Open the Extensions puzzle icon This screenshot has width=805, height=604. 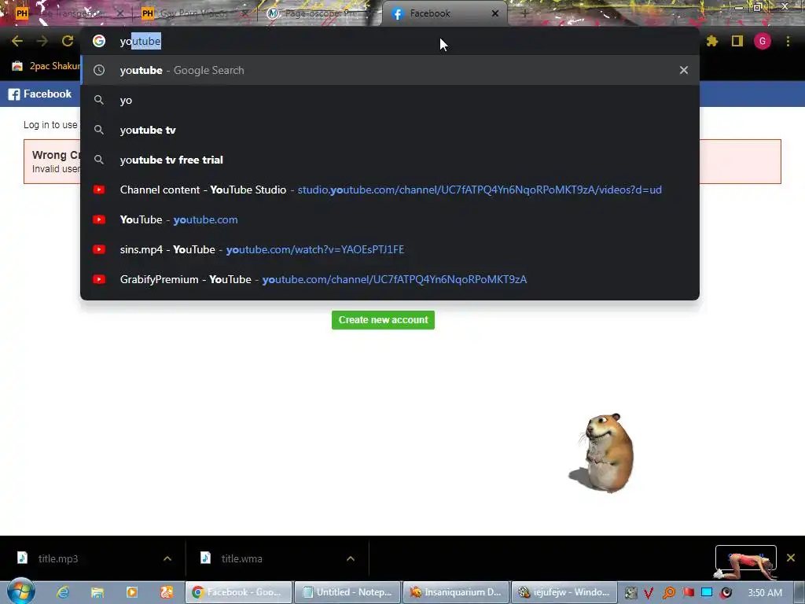click(711, 41)
